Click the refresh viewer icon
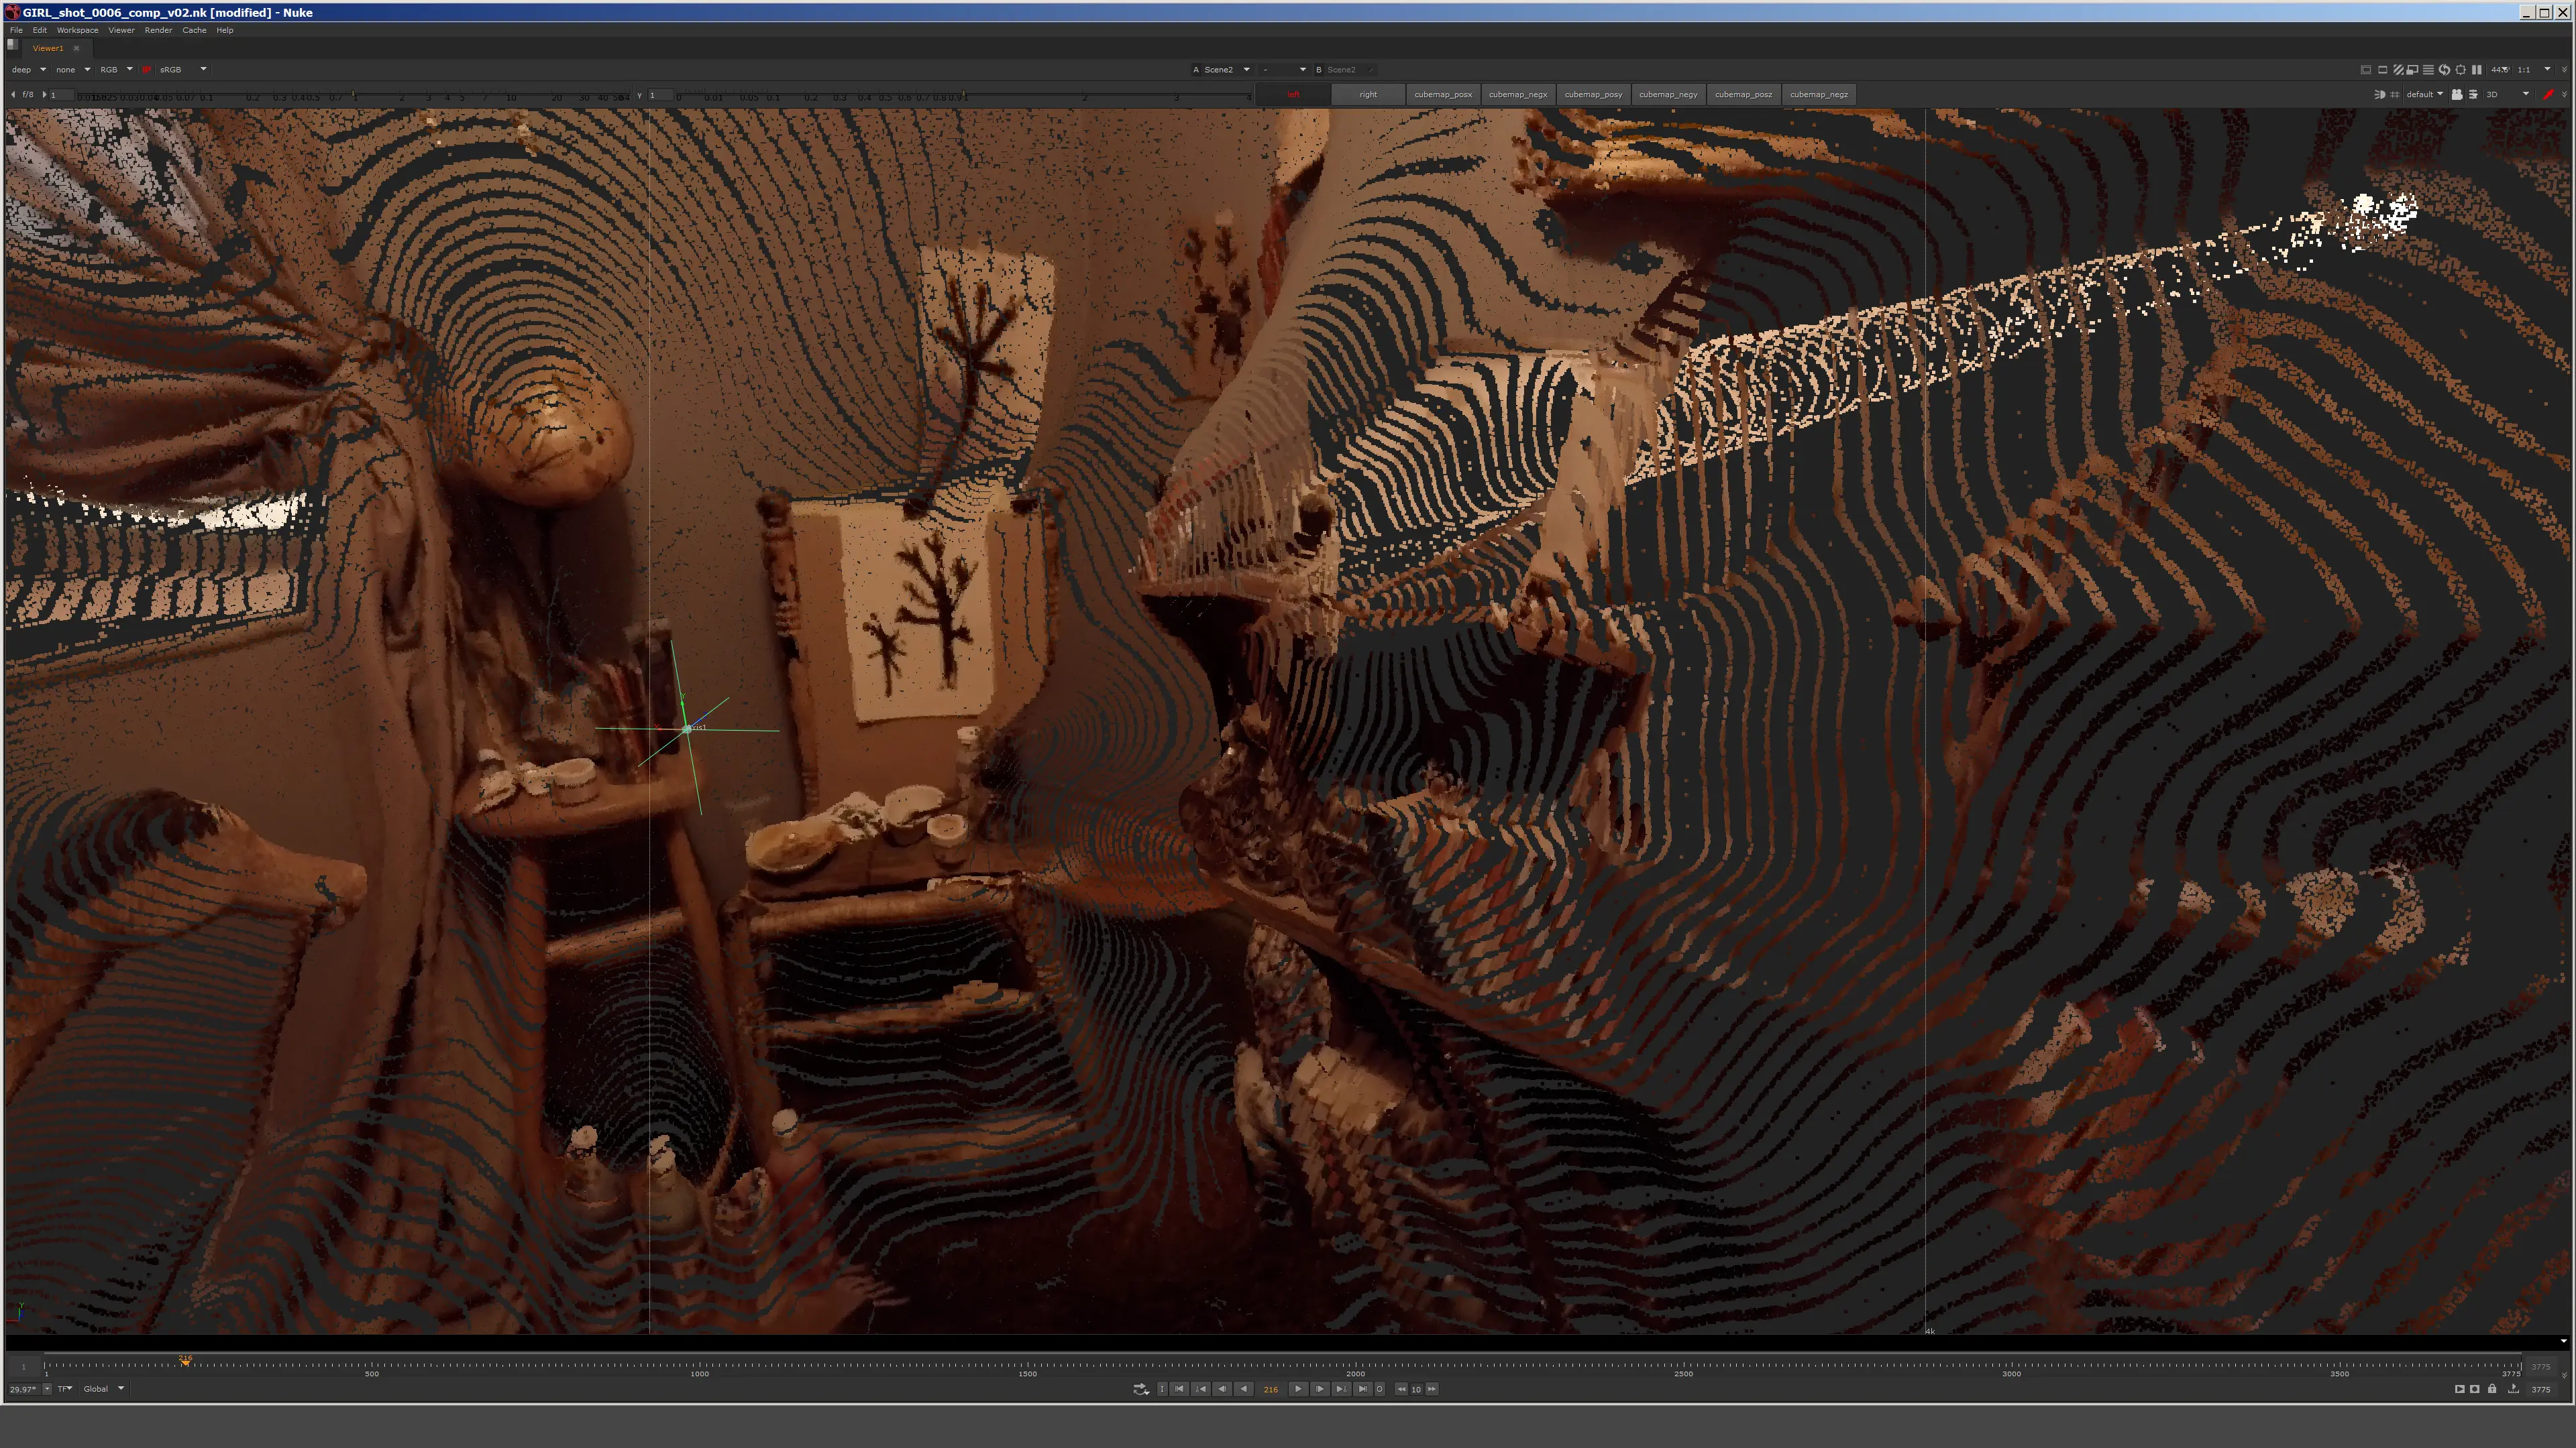The width and height of the screenshot is (2576, 1448). pyautogui.click(x=2444, y=70)
